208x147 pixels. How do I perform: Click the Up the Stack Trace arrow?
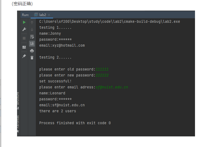point(32,22)
